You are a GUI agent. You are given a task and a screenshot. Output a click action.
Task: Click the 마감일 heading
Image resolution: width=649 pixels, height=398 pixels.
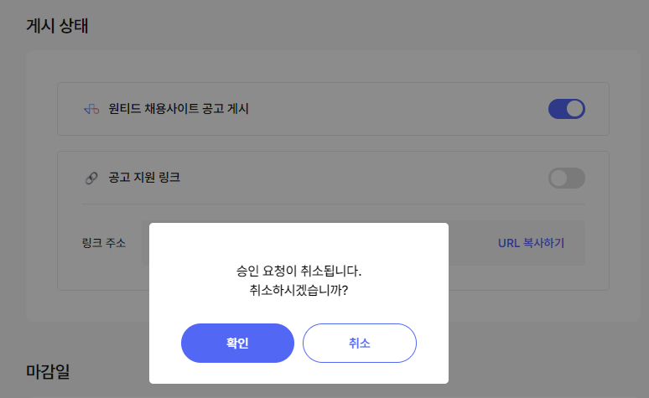coord(48,371)
